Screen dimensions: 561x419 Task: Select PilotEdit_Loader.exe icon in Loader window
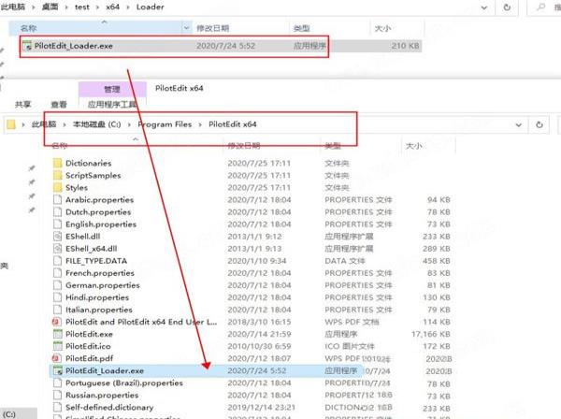[27, 46]
